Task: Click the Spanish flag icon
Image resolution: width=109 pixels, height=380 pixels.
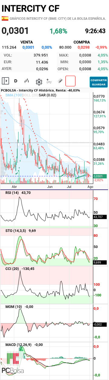Action: point(5,19)
